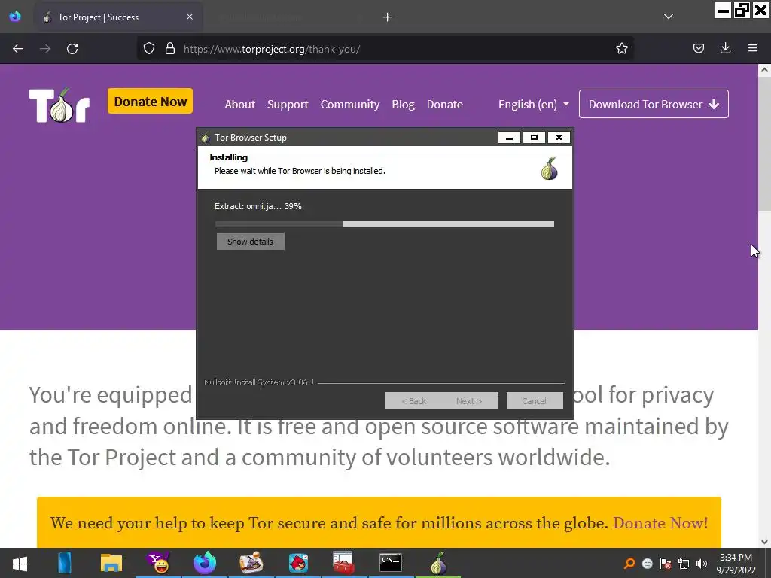Open the paint palette taskbar app
This screenshot has height=578, width=771.
(251, 563)
